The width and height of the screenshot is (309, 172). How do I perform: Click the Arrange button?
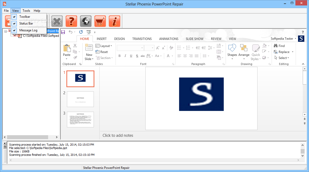tap(244, 52)
